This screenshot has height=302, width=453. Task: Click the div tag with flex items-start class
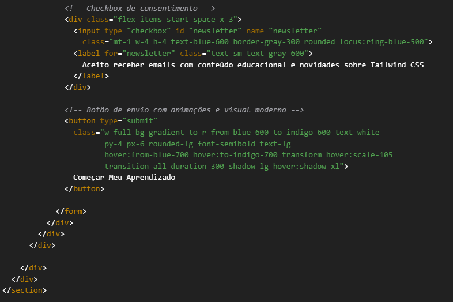pos(153,20)
